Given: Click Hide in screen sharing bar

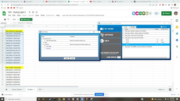Looking at the screenshot, I should pyautogui.click(x=106, y=94).
